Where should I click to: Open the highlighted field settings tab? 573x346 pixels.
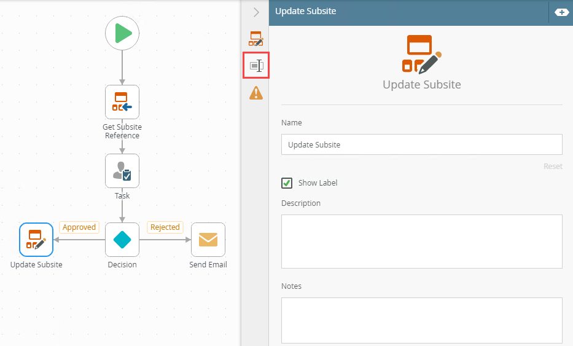click(256, 66)
